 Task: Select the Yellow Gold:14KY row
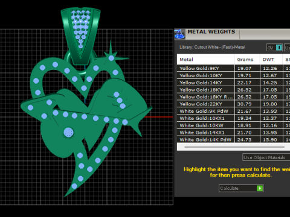[x=234, y=83]
